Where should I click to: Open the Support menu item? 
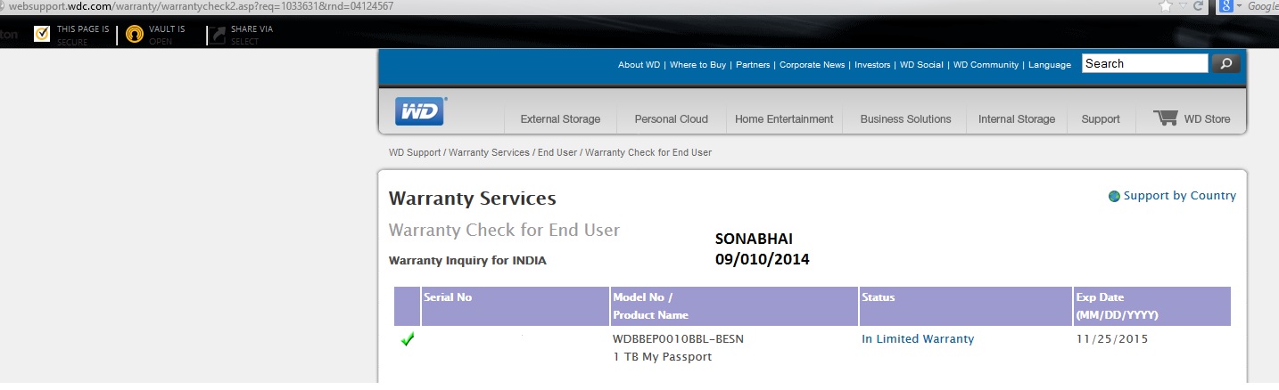click(1101, 119)
